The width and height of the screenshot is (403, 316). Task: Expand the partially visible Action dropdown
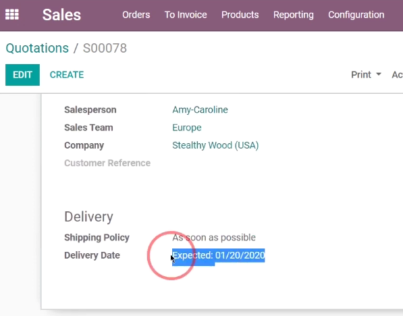tap(398, 75)
